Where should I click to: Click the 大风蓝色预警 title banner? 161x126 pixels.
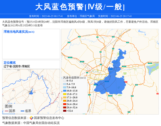(x=80, y=7)
